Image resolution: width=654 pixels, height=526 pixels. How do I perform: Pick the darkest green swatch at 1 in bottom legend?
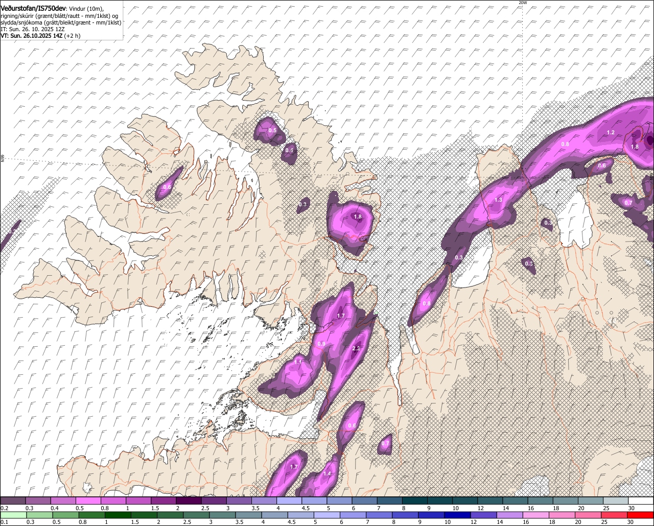[x=118, y=514]
